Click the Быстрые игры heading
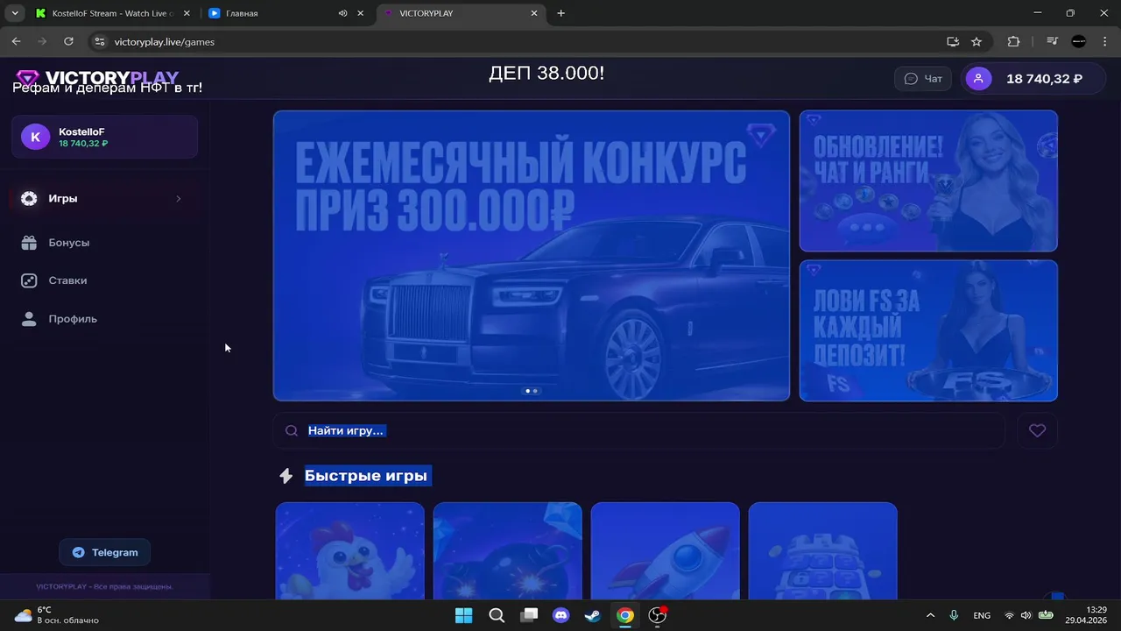This screenshot has height=631, width=1121. [366, 476]
